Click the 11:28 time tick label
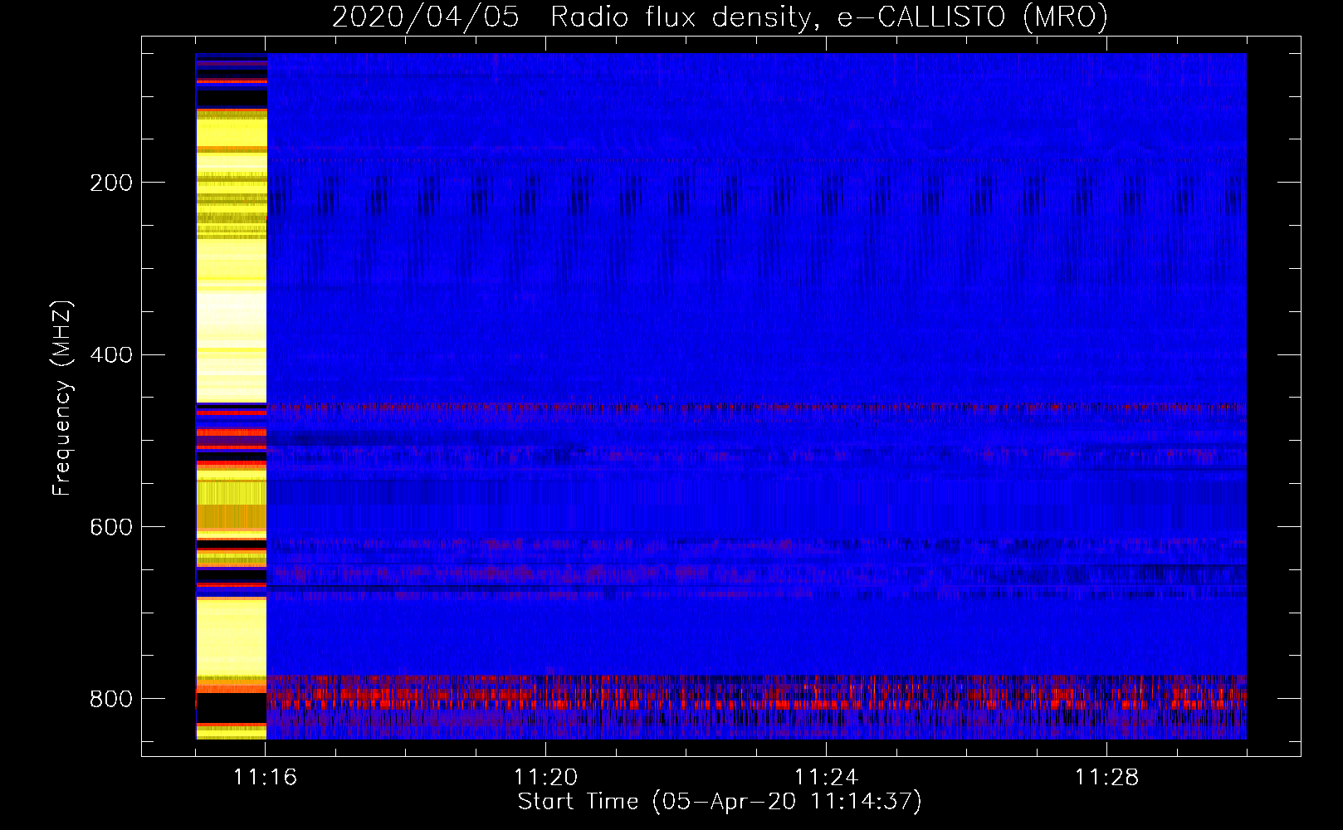 tap(1106, 777)
